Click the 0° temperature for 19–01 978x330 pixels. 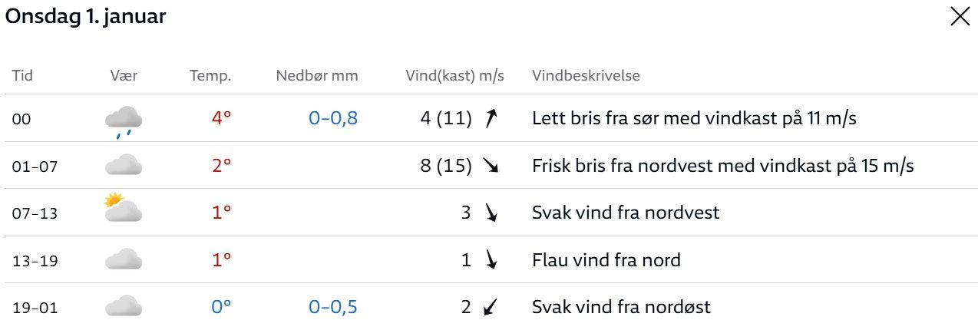pos(221,307)
